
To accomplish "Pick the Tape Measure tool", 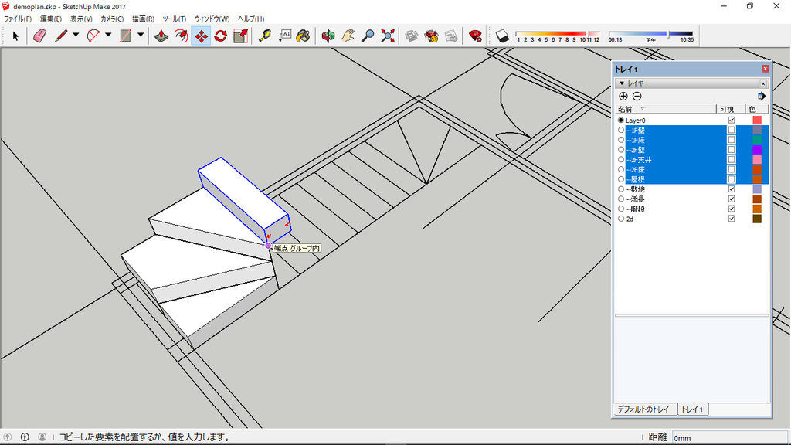I will coord(265,36).
